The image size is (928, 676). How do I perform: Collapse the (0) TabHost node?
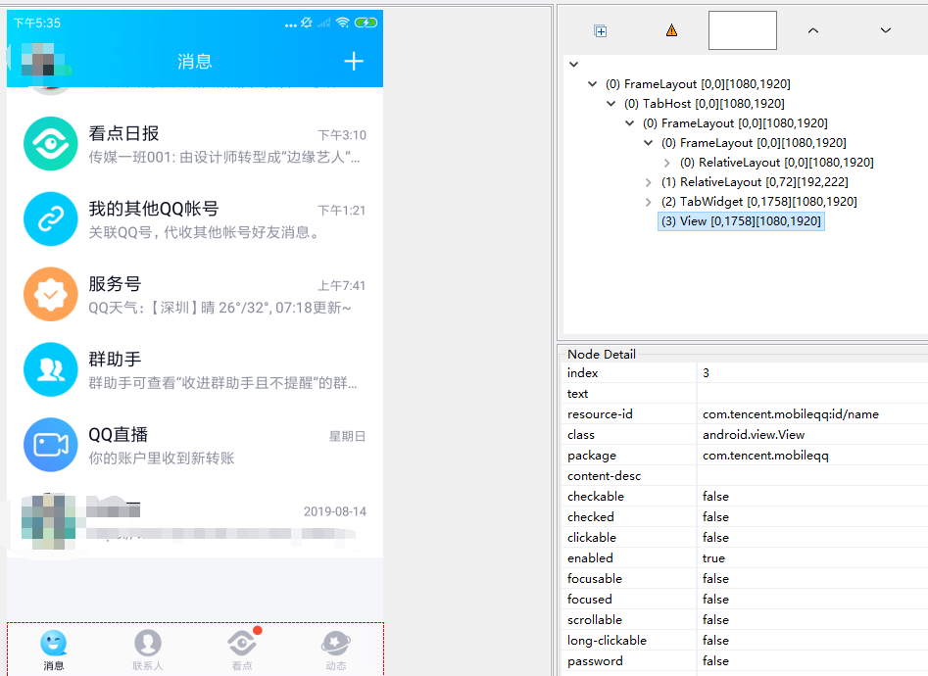click(611, 104)
